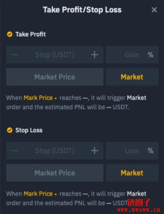Open the Mark Price dropdown under Stop Loss
The height and width of the screenshot is (214, 164).
pos(40,194)
